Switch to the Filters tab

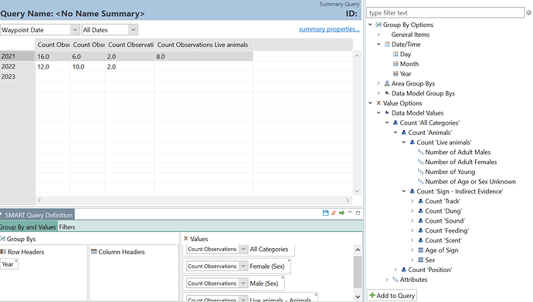67,227
